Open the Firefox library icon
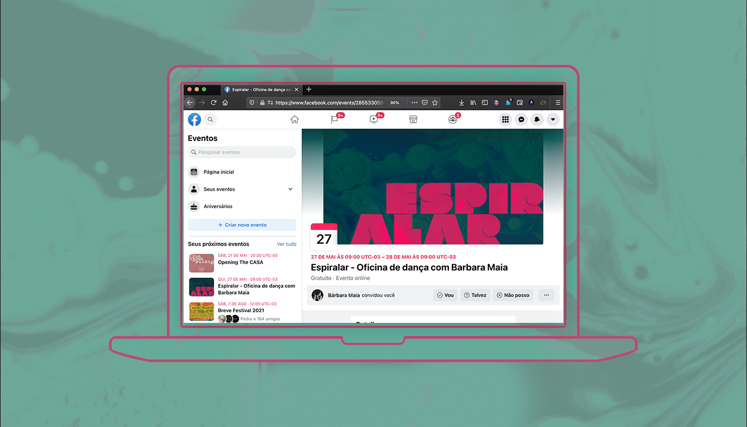Image resolution: width=747 pixels, height=427 pixels. click(473, 102)
